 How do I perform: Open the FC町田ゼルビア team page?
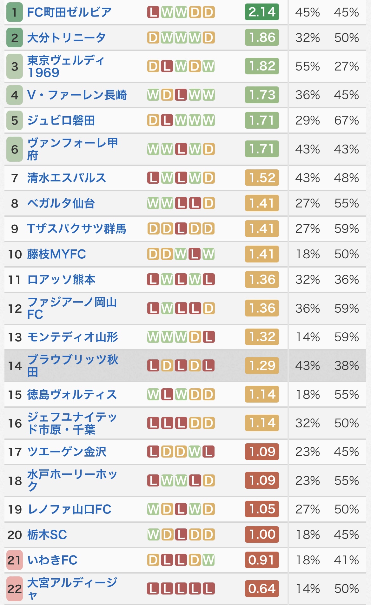point(69,12)
